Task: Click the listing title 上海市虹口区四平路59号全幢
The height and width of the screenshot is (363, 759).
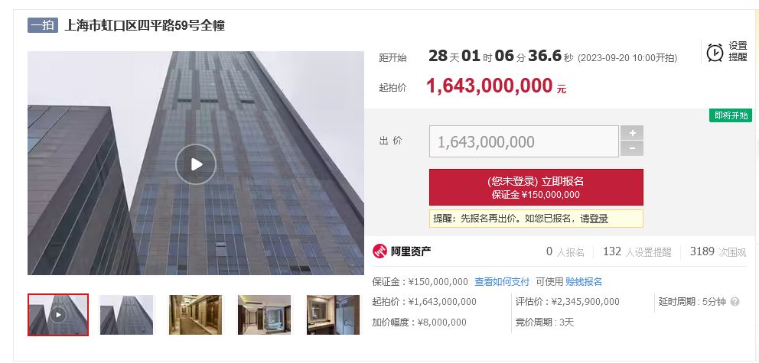Action: [x=145, y=25]
